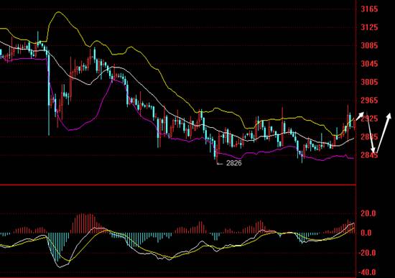
Task: Select the 3005 price axis label
Action: (369, 82)
